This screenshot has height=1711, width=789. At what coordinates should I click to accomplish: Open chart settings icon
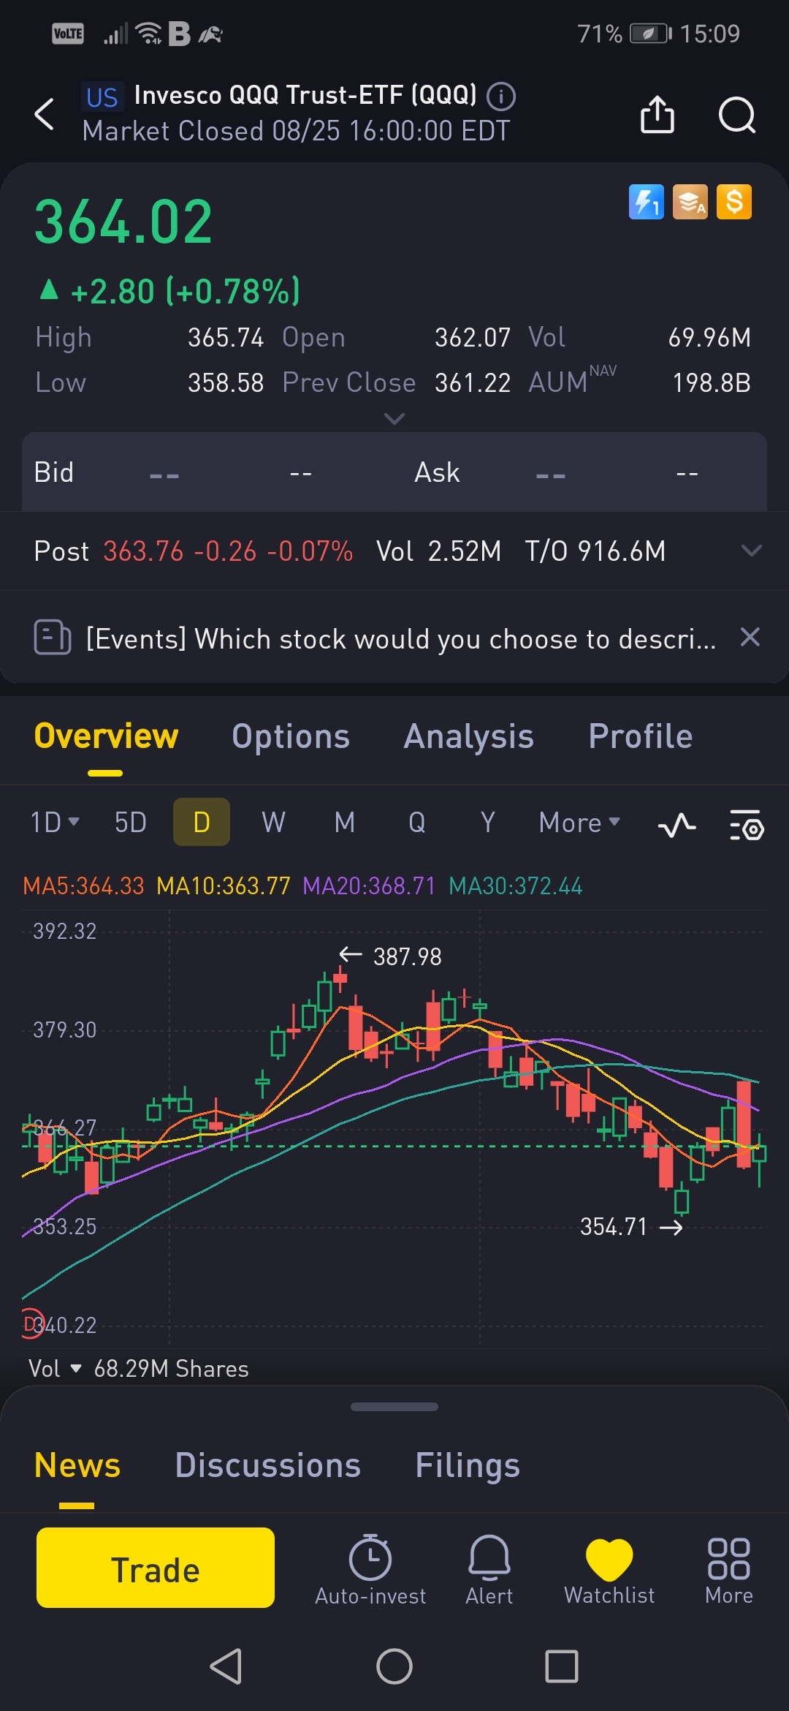[747, 826]
